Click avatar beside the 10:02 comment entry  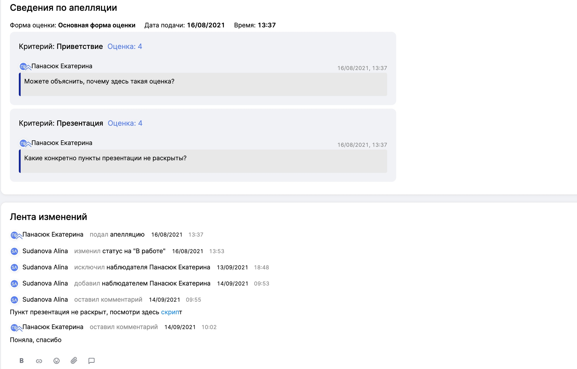[14, 327]
